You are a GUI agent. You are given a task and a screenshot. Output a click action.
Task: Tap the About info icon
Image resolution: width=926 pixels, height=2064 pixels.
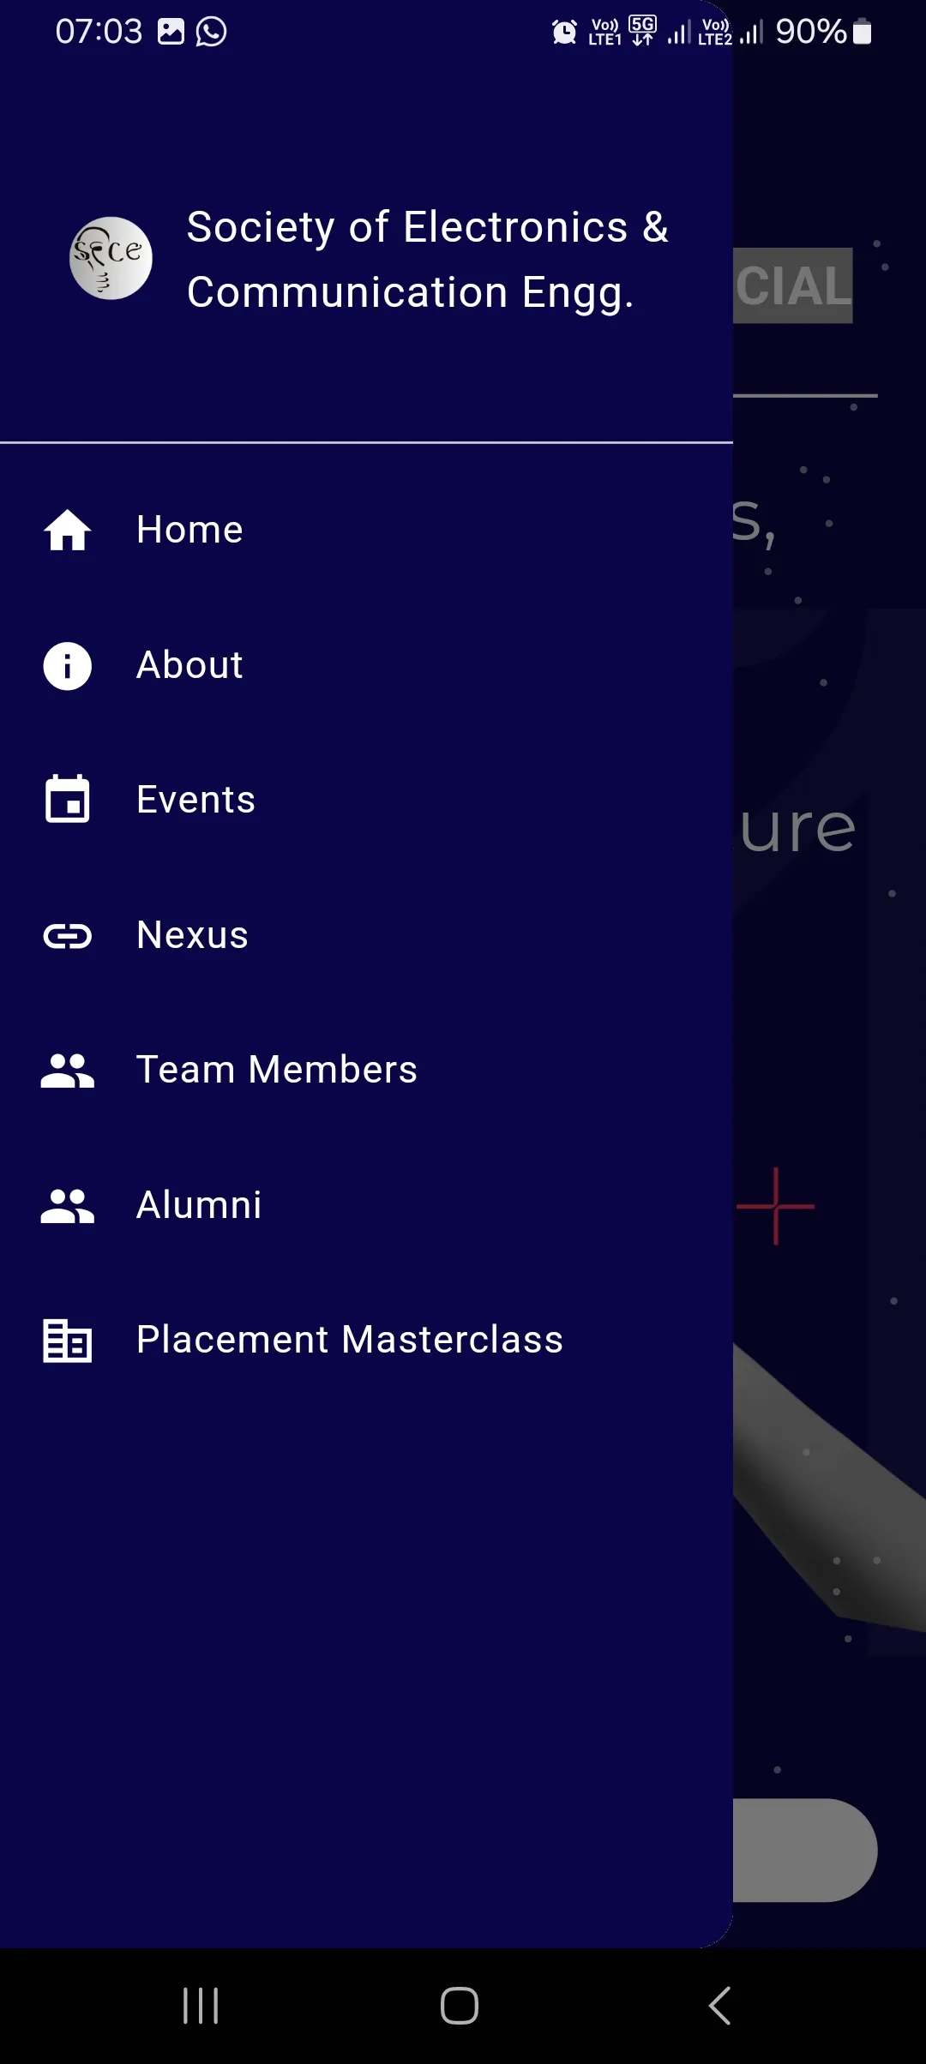click(68, 666)
